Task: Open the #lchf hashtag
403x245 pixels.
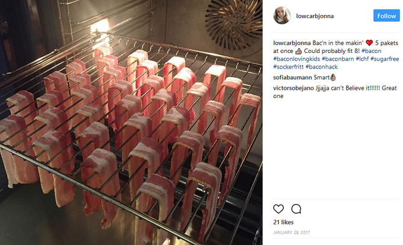Action: (x=362, y=59)
